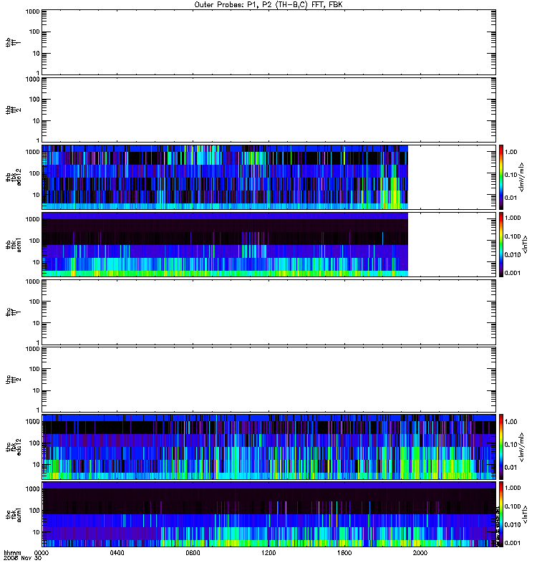Click the 'hhmm' time format label

point(12,553)
